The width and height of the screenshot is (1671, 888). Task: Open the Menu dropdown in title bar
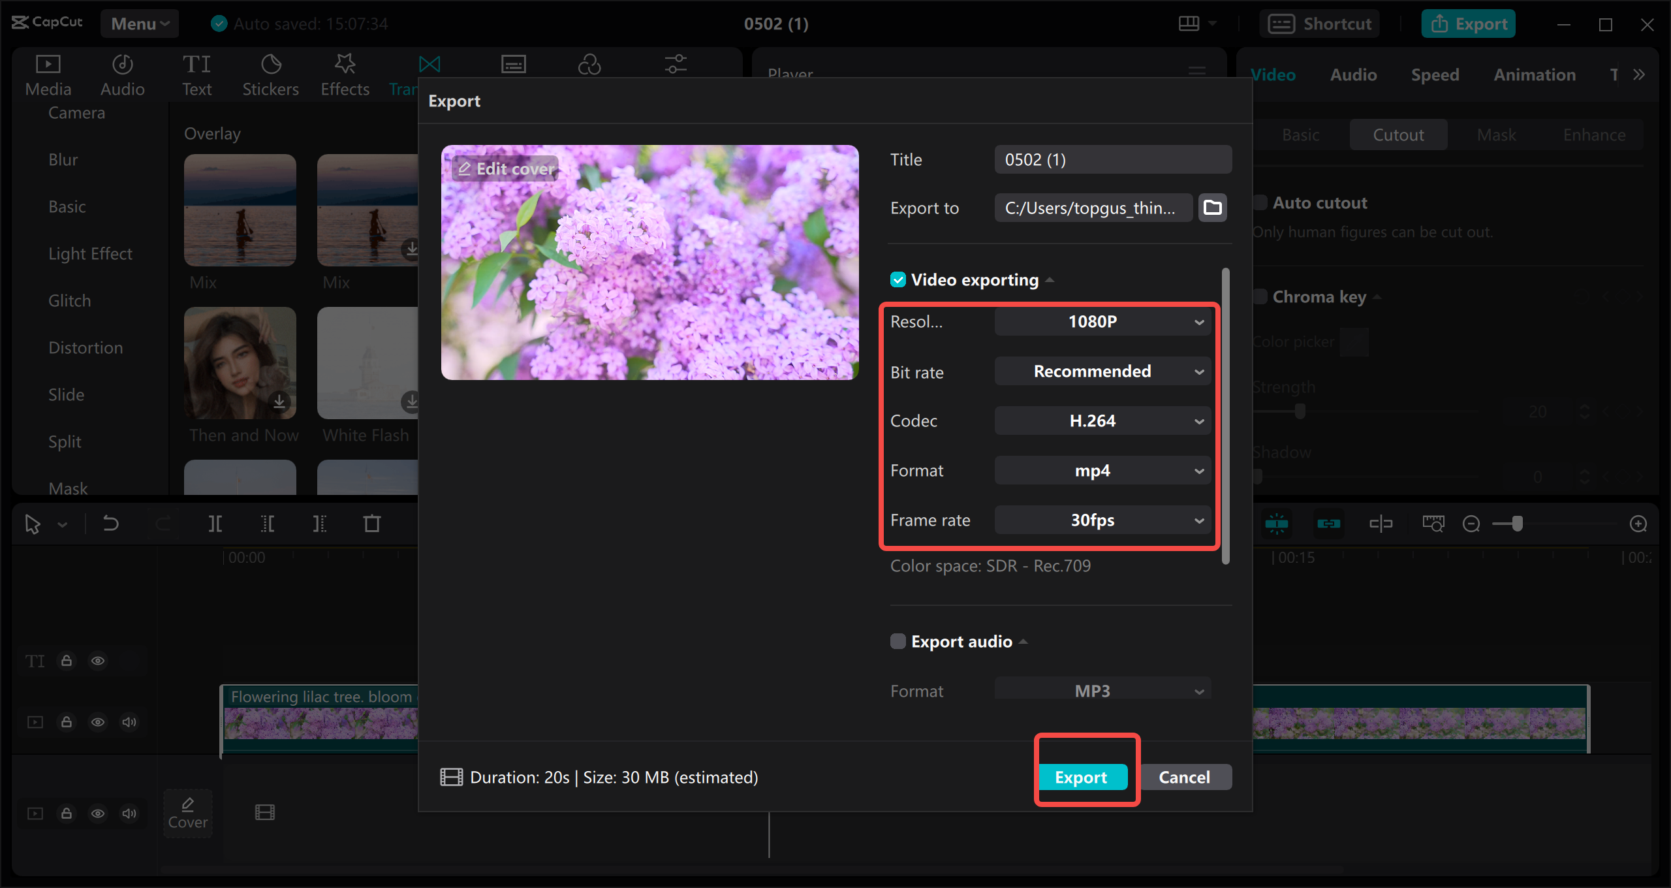point(140,24)
